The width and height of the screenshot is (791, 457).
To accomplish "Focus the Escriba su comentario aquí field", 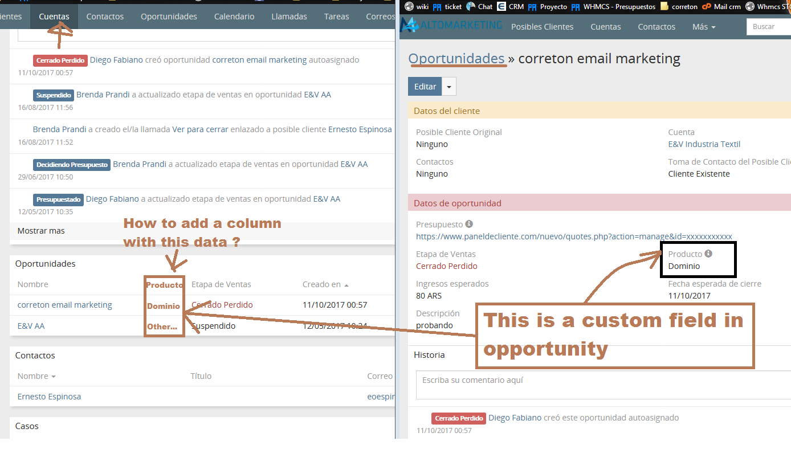I will [x=604, y=385].
